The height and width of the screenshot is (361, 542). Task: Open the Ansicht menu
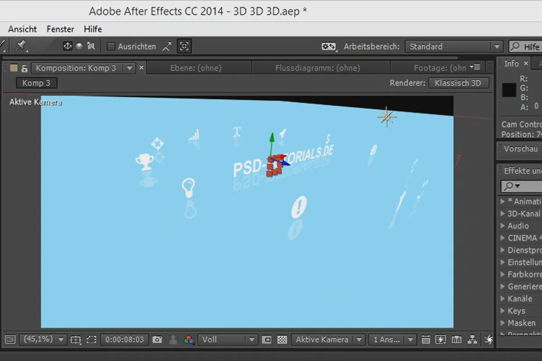pyautogui.click(x=23, y=29)
